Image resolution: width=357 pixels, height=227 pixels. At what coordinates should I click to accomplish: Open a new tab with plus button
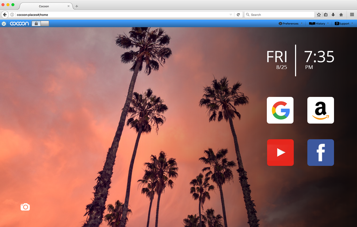tap(77, 6)
